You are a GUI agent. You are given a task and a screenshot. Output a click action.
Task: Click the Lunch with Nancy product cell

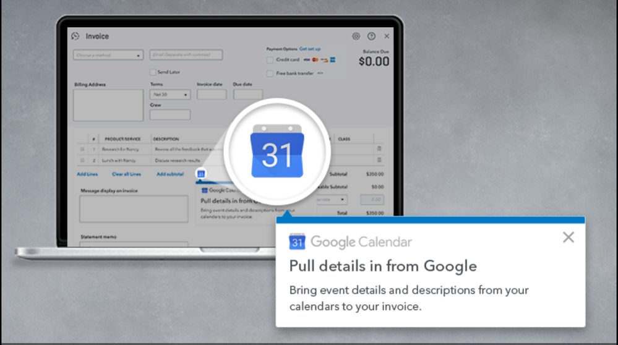119,160
